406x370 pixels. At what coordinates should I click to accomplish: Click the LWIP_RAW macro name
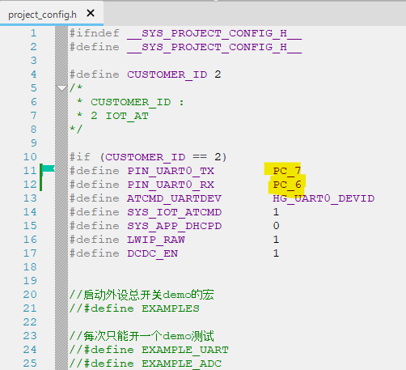click(156, 240)
